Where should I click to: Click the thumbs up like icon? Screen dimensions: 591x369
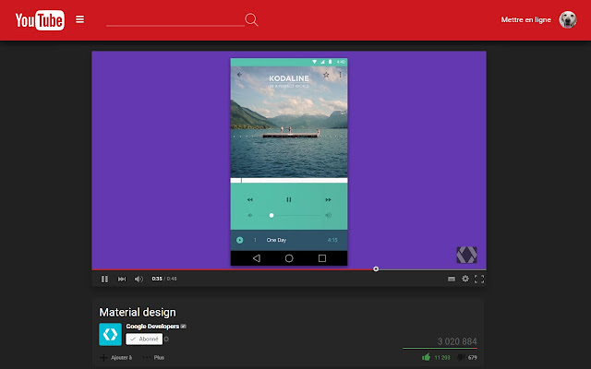coord(427,357)
